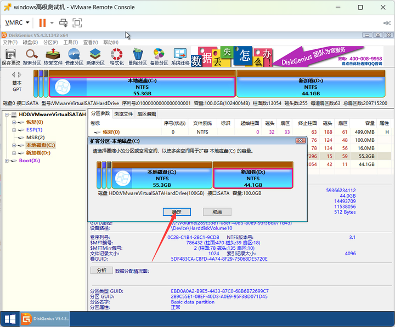Screen dimensions: 395x327
Task: Click the send Ctrl+Alt+Del VMRC icon
Action: 63,22
